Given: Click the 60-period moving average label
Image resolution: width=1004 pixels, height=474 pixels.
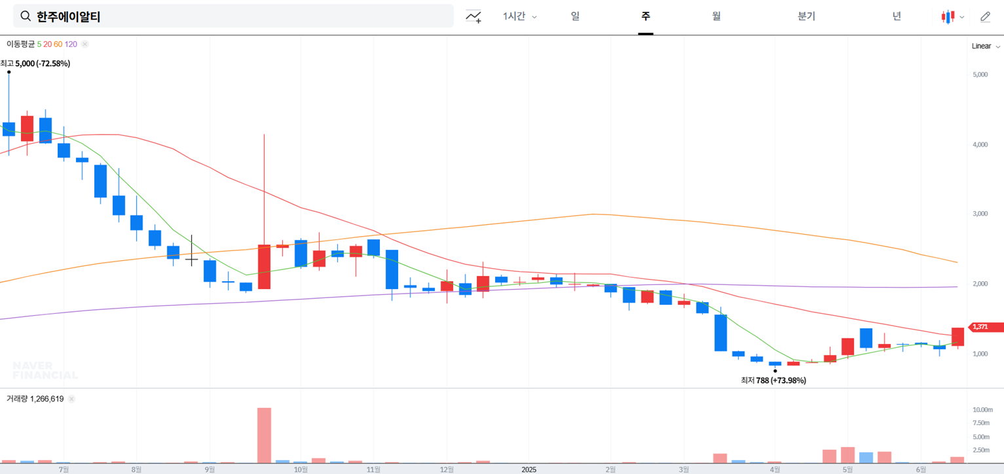Looking at the screenshot, I should [58, 44].
